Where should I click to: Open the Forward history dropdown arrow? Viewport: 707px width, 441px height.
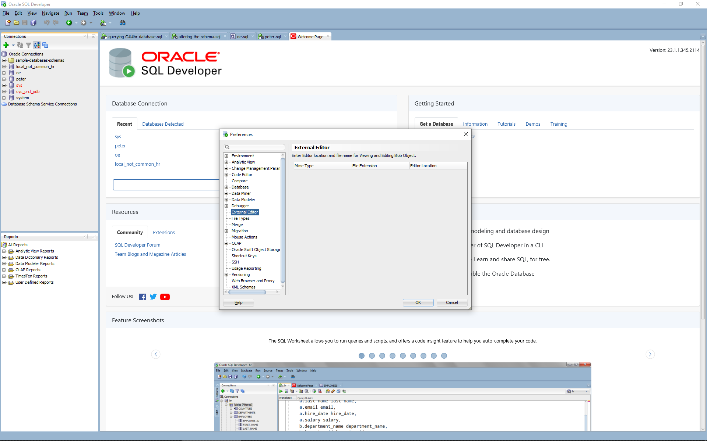coord(91,23)
